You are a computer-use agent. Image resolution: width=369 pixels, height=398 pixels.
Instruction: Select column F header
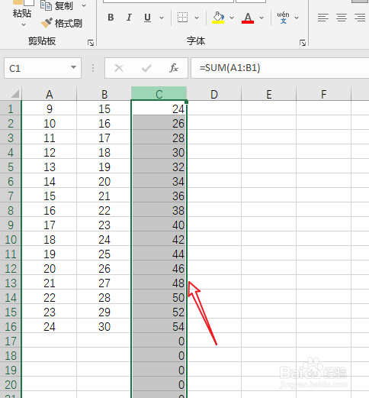point(323,94)
